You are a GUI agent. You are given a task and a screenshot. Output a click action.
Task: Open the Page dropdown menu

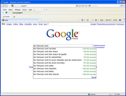(x=102, y=20)
